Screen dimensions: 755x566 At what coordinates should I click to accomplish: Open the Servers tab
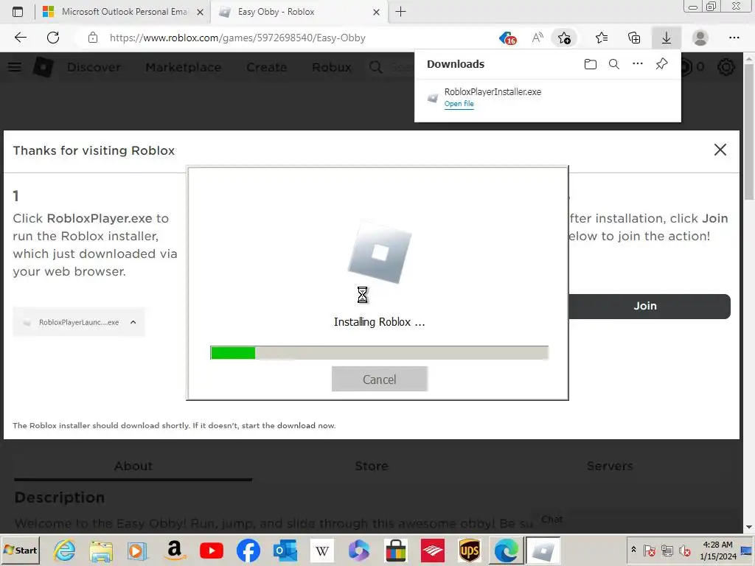click(x=610, y=466)
